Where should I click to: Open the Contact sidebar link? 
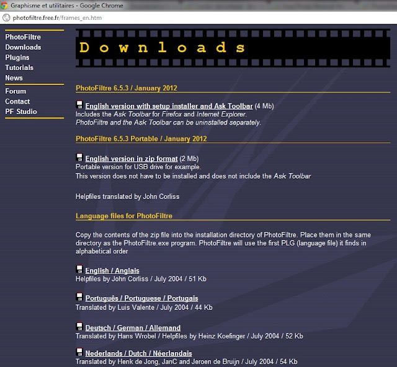[x=17, y=102]
